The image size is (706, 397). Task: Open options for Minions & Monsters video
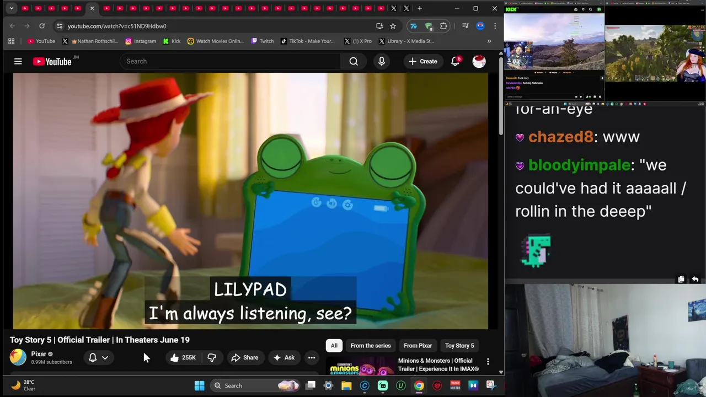click(488, 361)
